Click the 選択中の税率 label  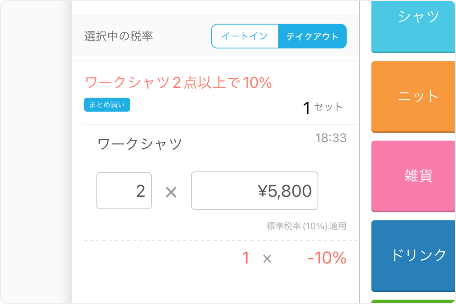[x=118, y=36]
